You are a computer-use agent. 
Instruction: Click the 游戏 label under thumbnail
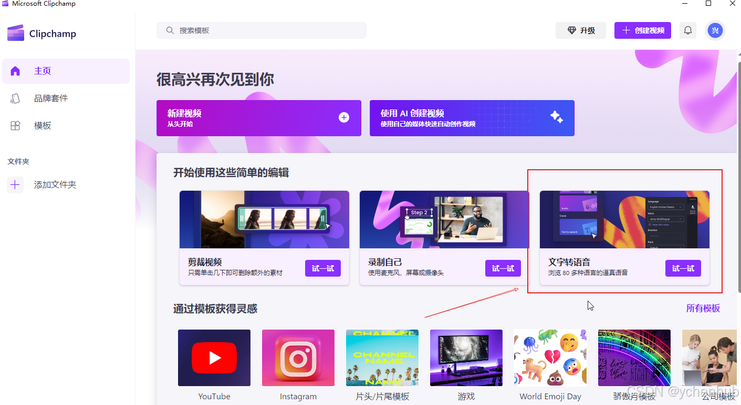[x=466, y=396]
